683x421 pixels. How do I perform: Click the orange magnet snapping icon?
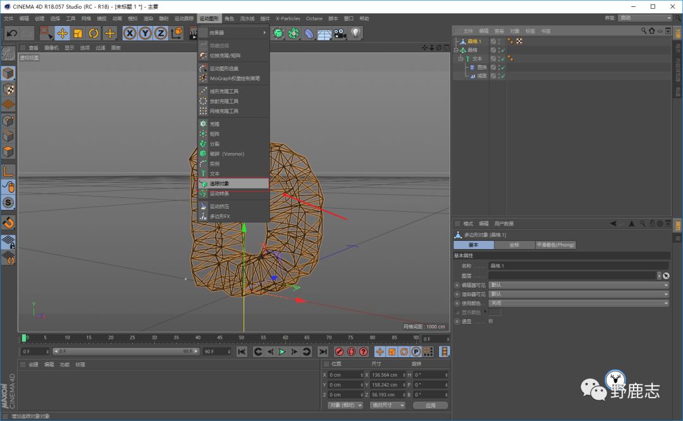(8, 223)
